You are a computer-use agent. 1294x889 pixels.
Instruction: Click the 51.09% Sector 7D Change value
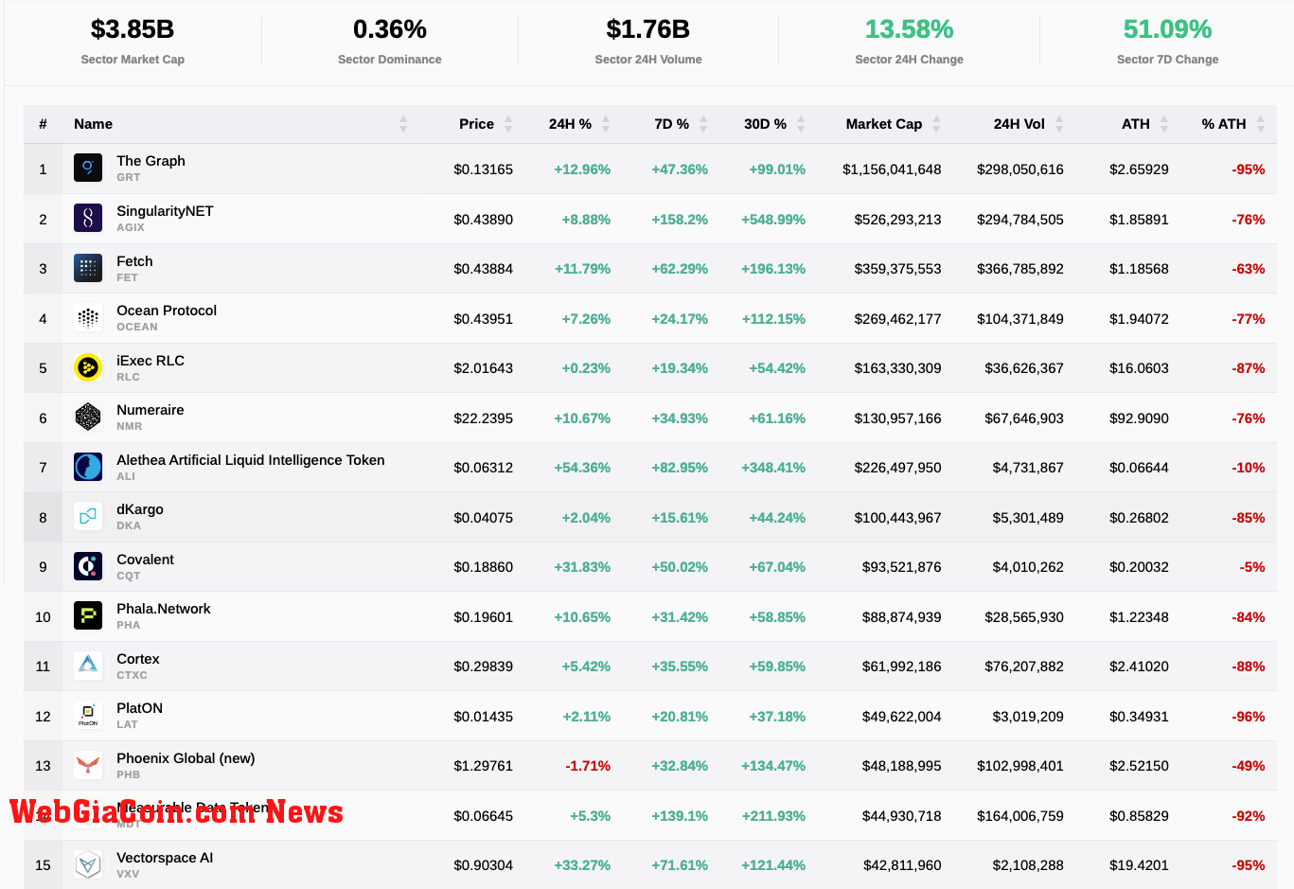(1167, 29)
